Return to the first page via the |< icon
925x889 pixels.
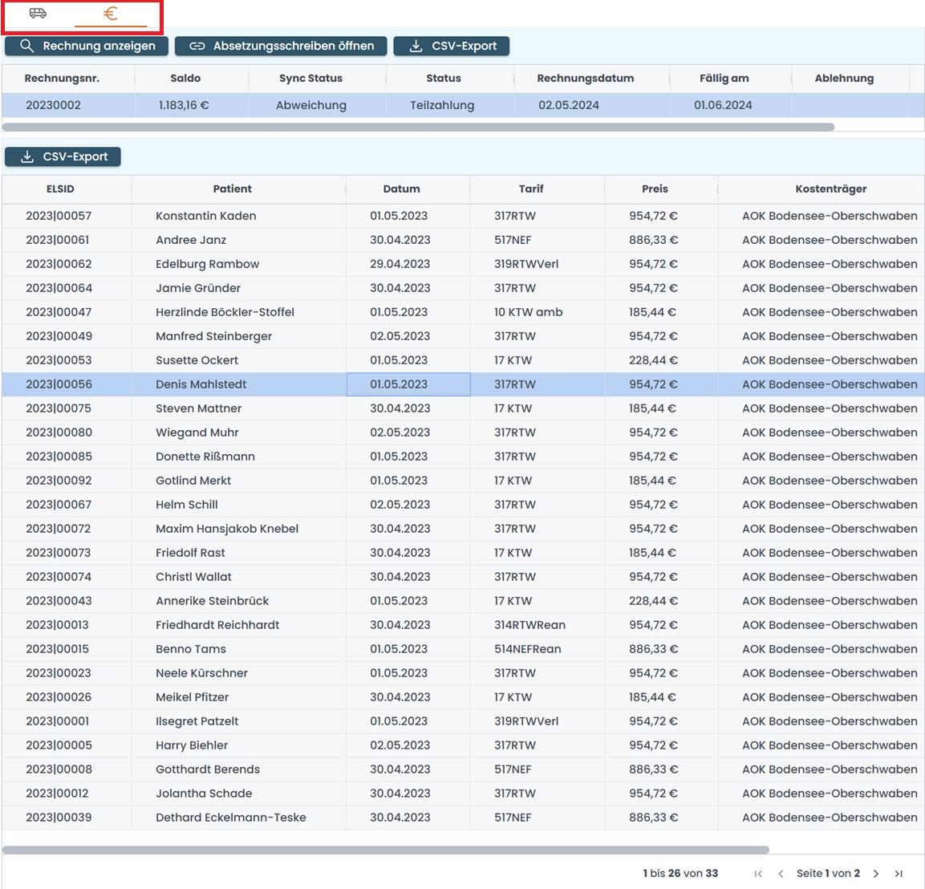757,873
